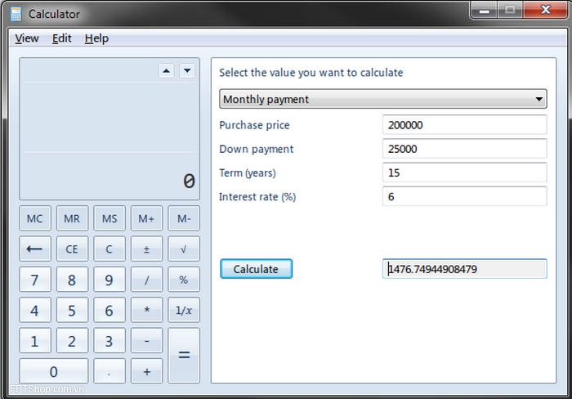Click the number 1 key

[x=35, y=341]
